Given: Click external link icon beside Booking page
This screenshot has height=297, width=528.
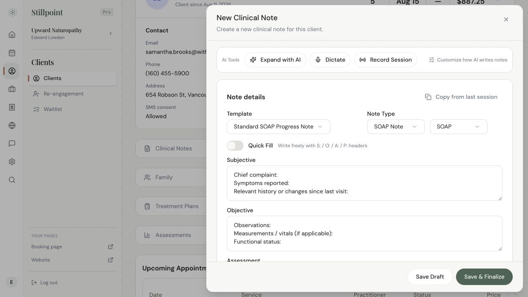Looking at the screenshot, I should (111, 247).
